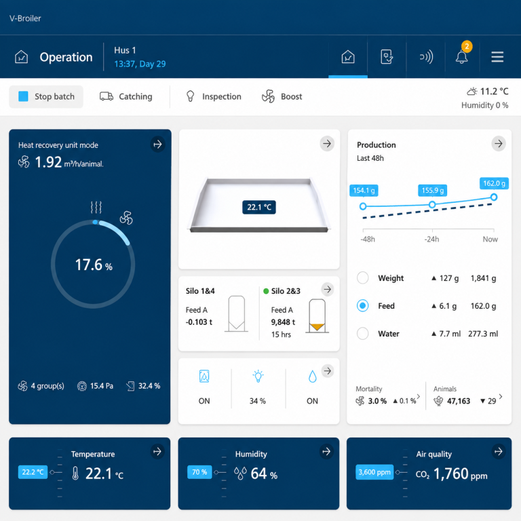The width and height of the screenshot is (521, 521).
Task: Click the thermometer icon
Action: [x=75, y=474]
